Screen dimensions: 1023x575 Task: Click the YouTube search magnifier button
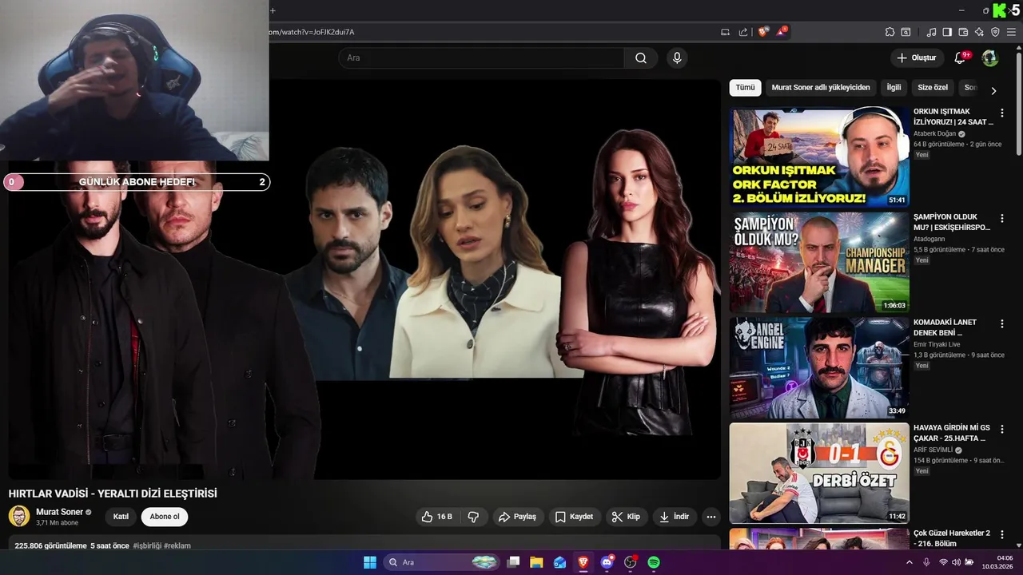pos(641,57)
